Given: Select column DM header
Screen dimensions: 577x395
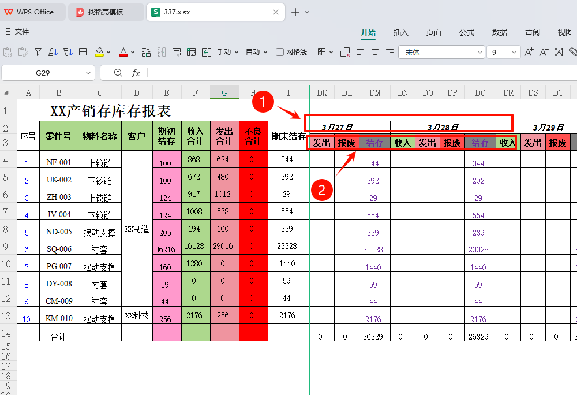Looking at the screenshot, I should (374, 93).
